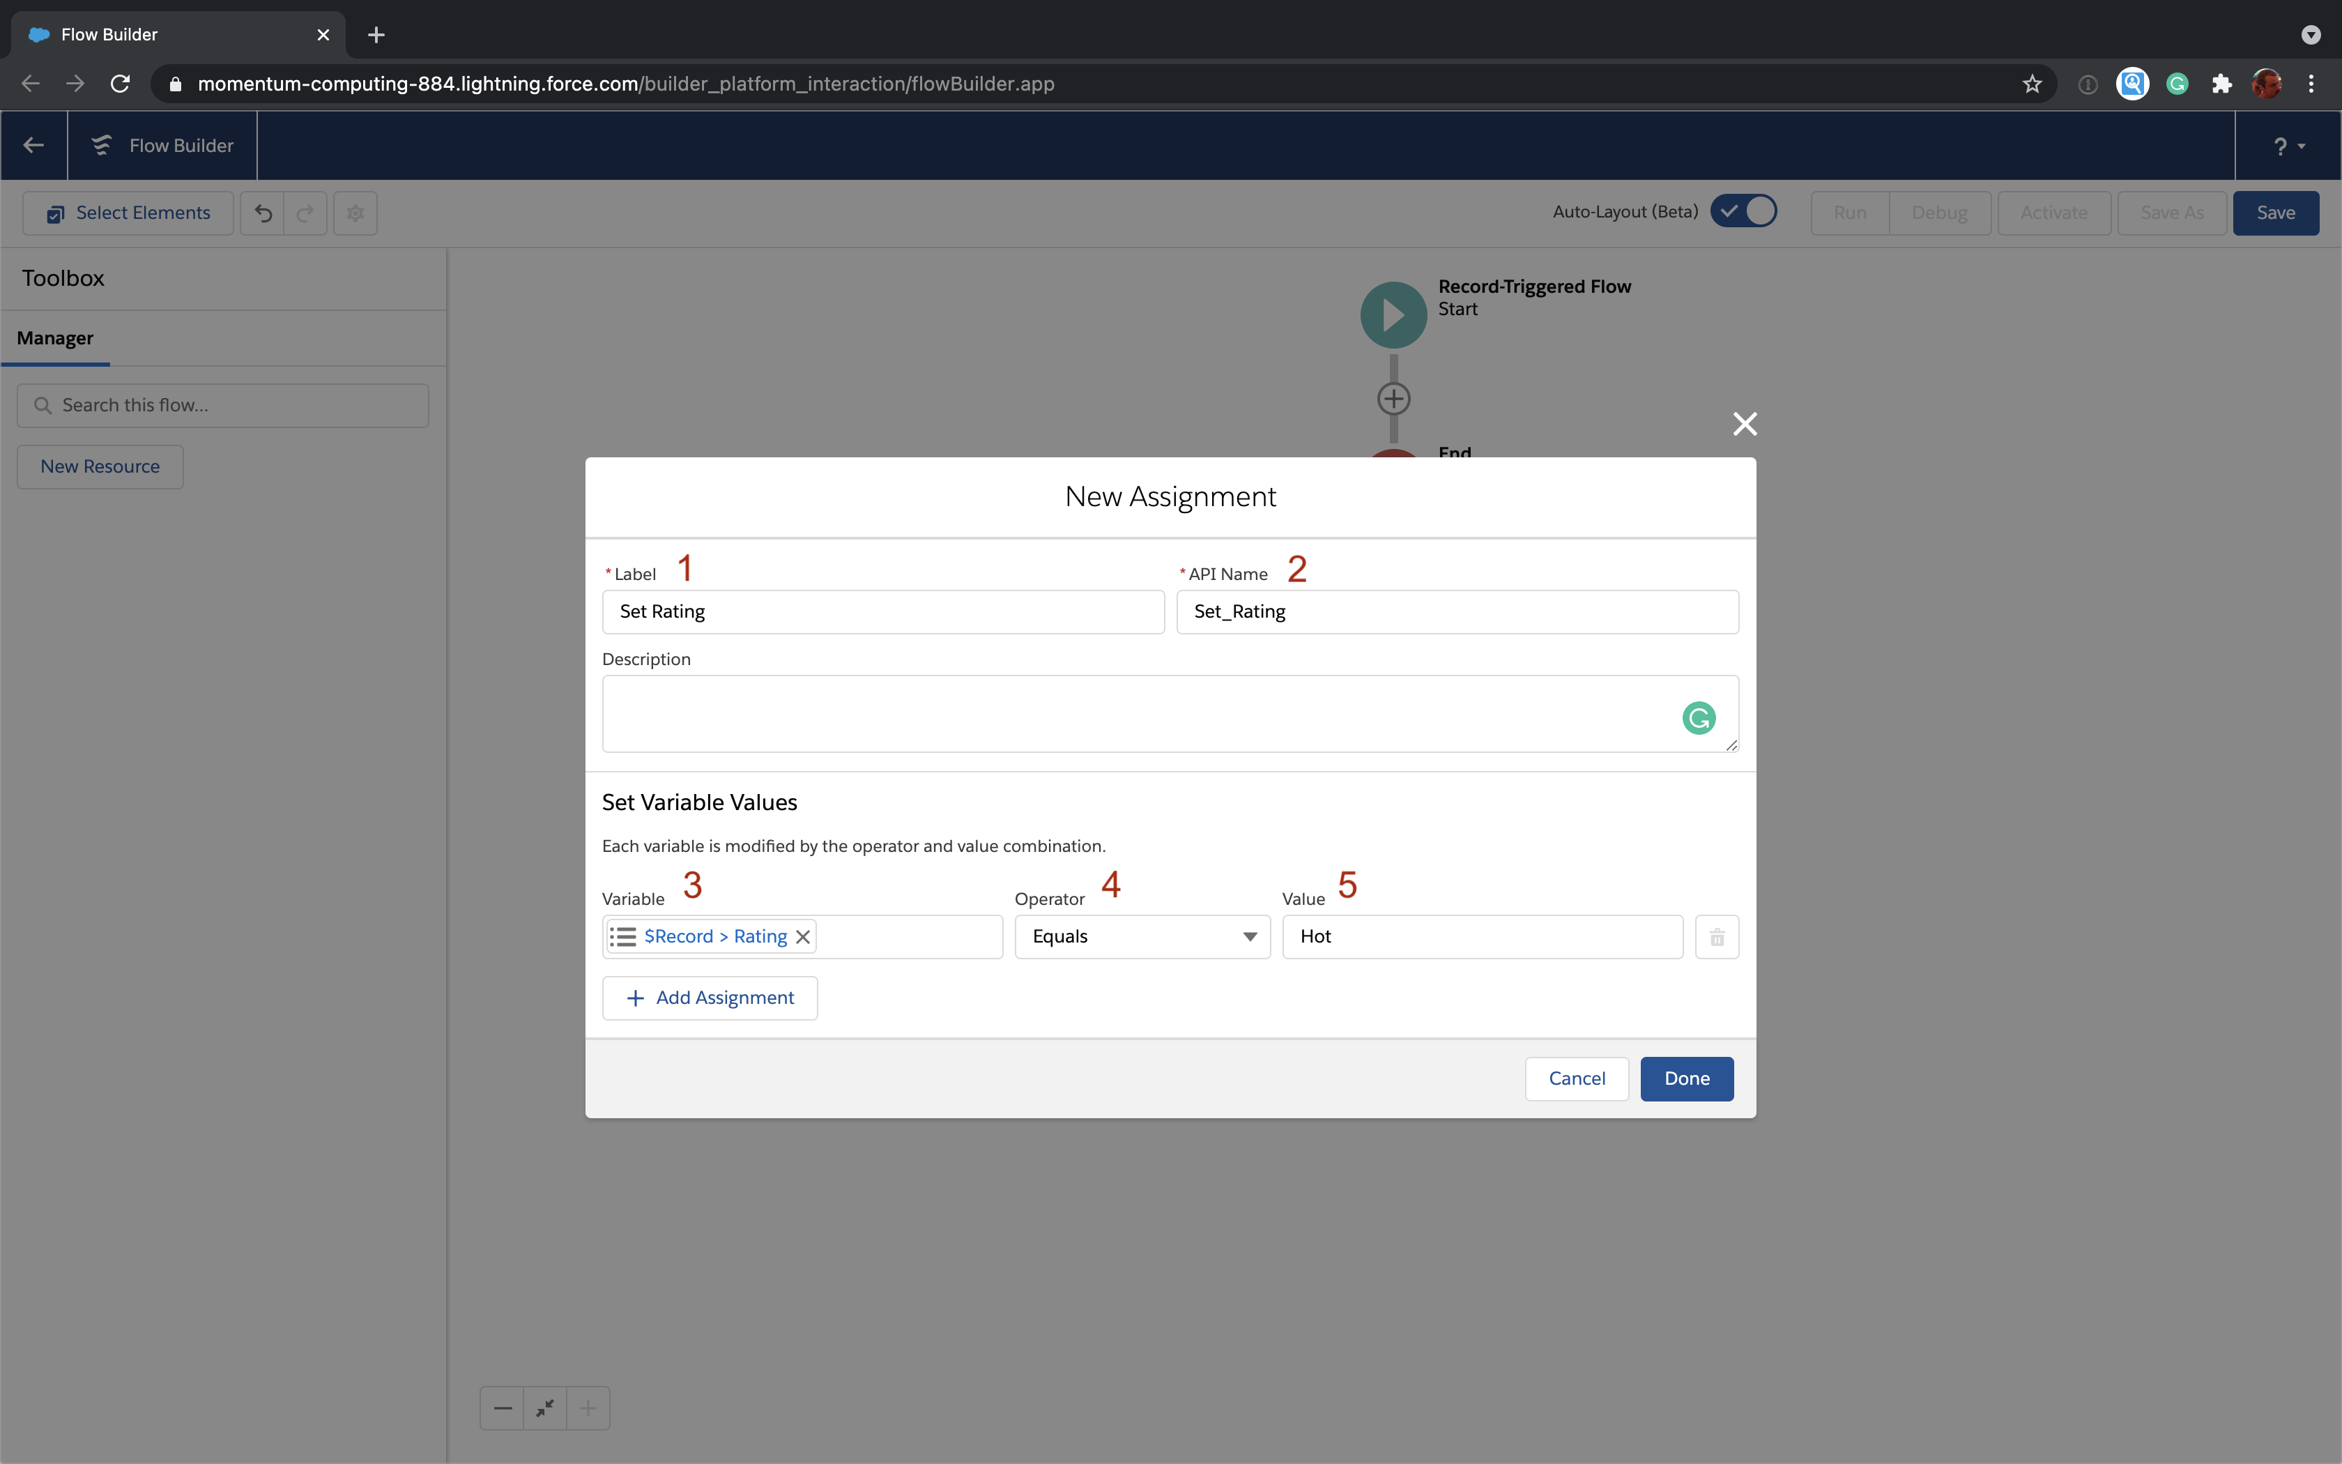Click the Search this flow field
Image resolution: width=2342 pixels, height=1464 pixels.
click(x=222, y=406)
